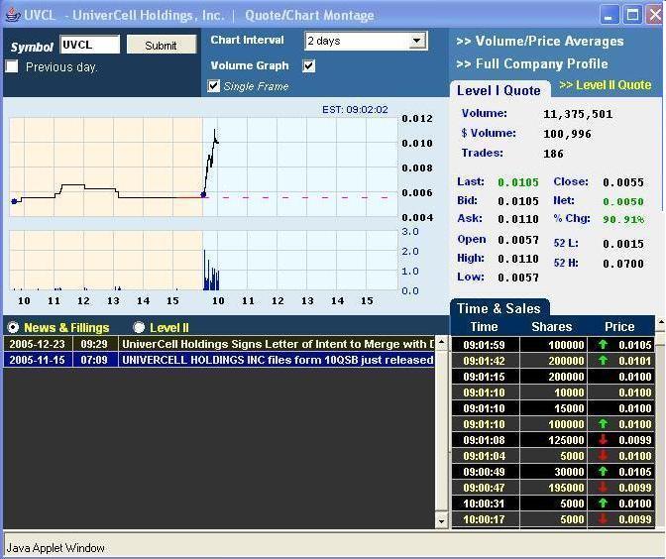
Task: Open the 2005-12-23 UniverCell merger news item
Action: click(219, 344)
